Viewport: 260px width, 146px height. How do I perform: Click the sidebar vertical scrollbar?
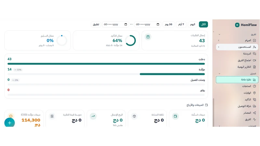coord(214,112)
